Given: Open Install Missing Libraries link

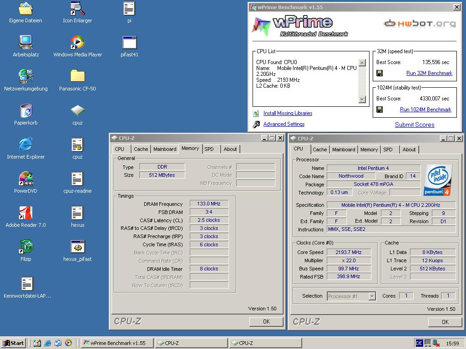Looking at the screenshot, I should point(288,113).
